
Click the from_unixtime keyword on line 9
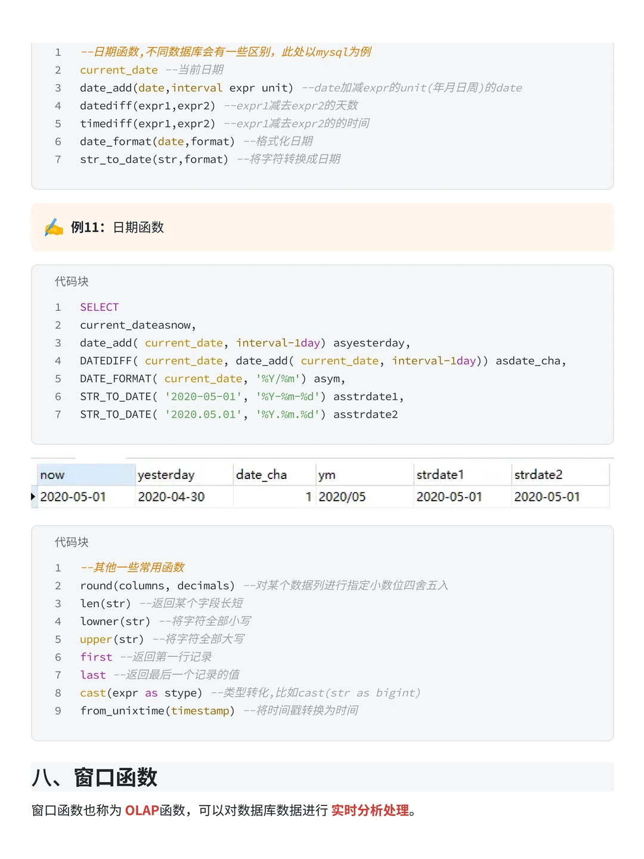[121, 710]
